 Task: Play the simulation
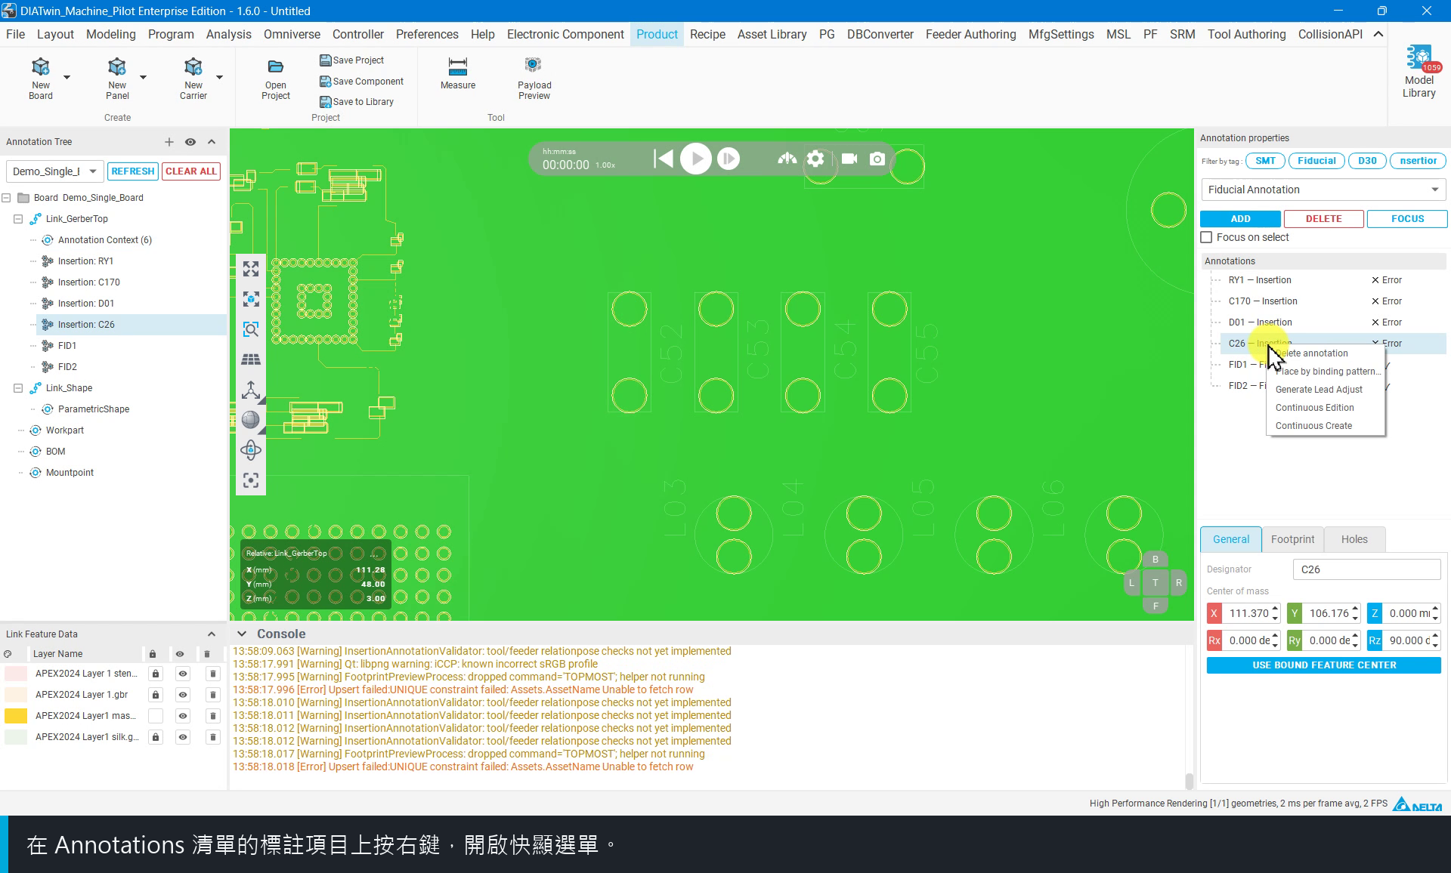point(696,159)
